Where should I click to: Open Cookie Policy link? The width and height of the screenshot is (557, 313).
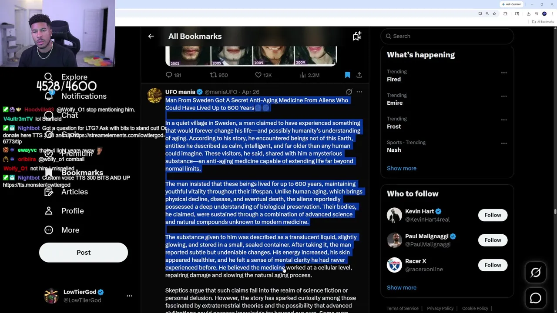pos(475,308)
